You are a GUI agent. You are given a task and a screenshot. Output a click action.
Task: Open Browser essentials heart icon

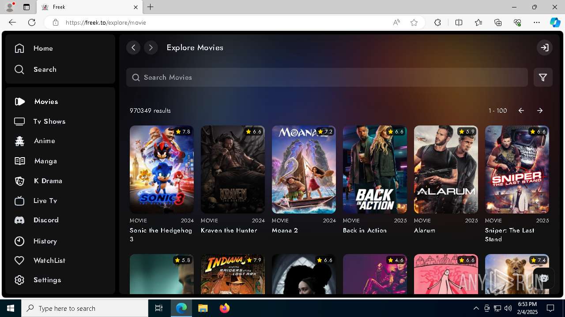[517, 22]
